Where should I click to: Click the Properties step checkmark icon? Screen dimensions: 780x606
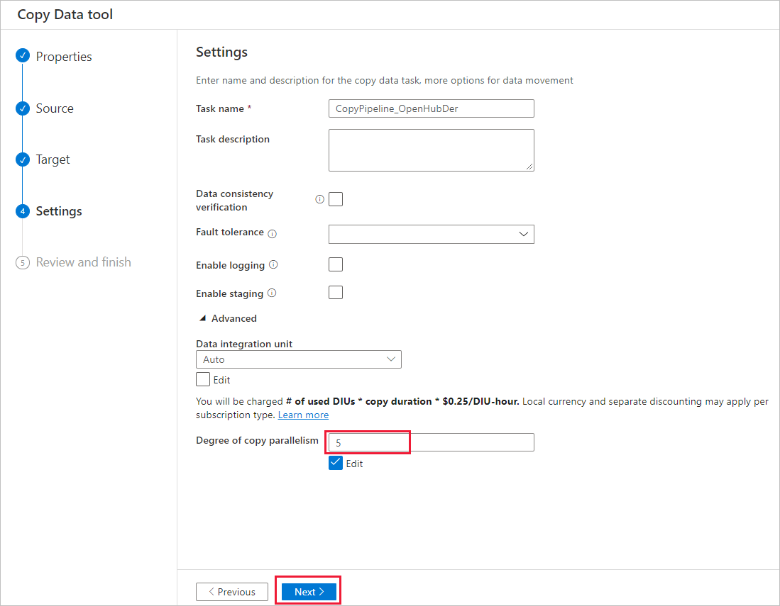click(x=22, y=55)
